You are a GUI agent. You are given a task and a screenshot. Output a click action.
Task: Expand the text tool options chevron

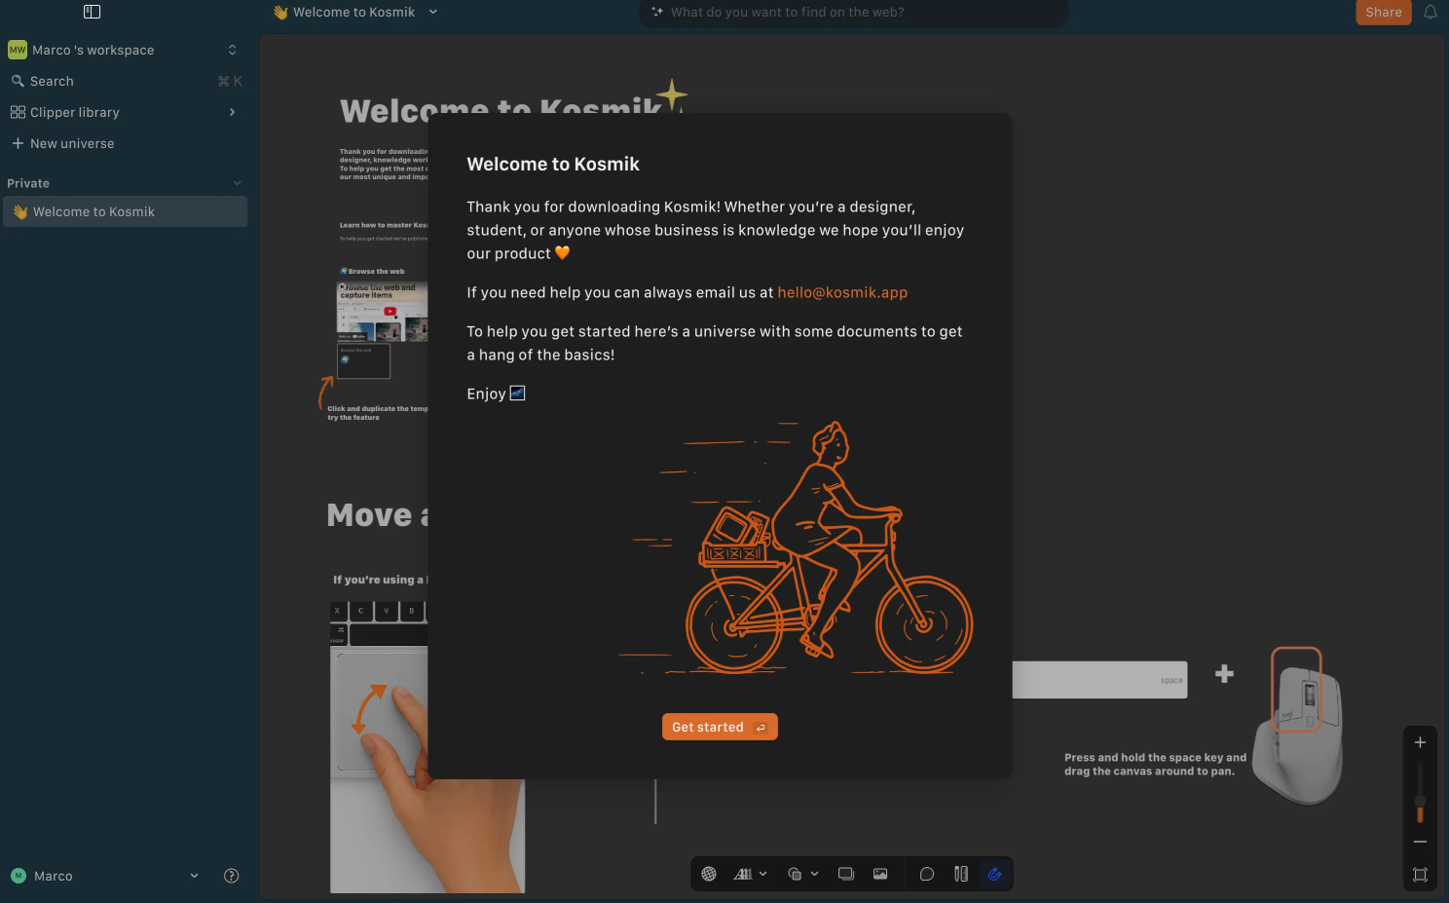(763, 874)
